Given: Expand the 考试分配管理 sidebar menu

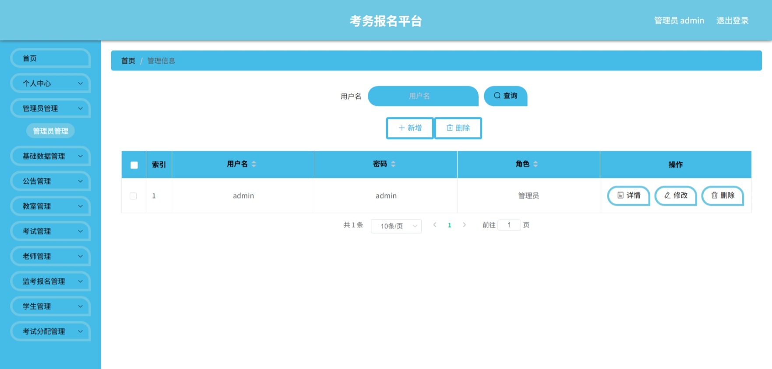Looking at the screenshot, I should pyautogui.click(x=50, y=331).
